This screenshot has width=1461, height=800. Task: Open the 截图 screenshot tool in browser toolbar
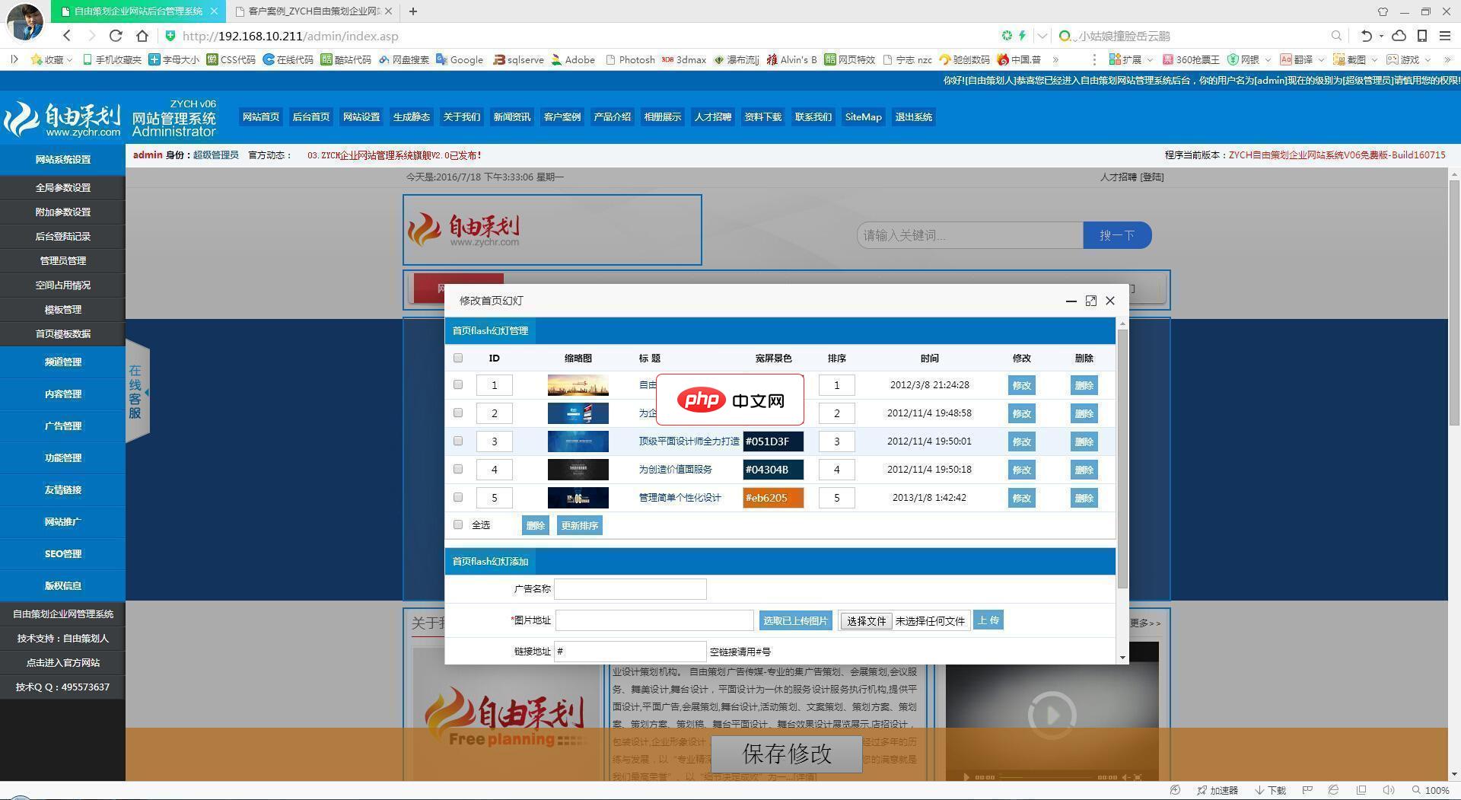click(x=1349, y=59)
